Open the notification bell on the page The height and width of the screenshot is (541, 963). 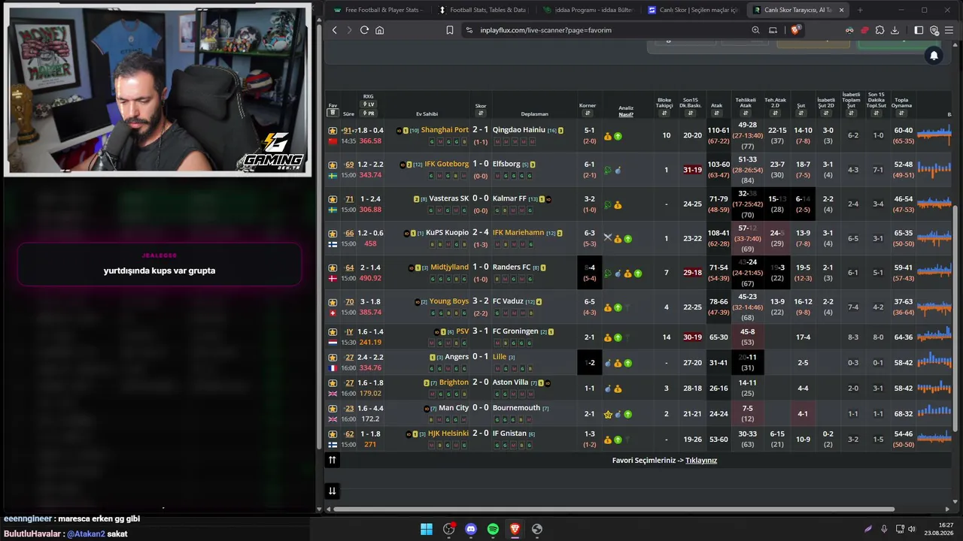click(934, 56)
